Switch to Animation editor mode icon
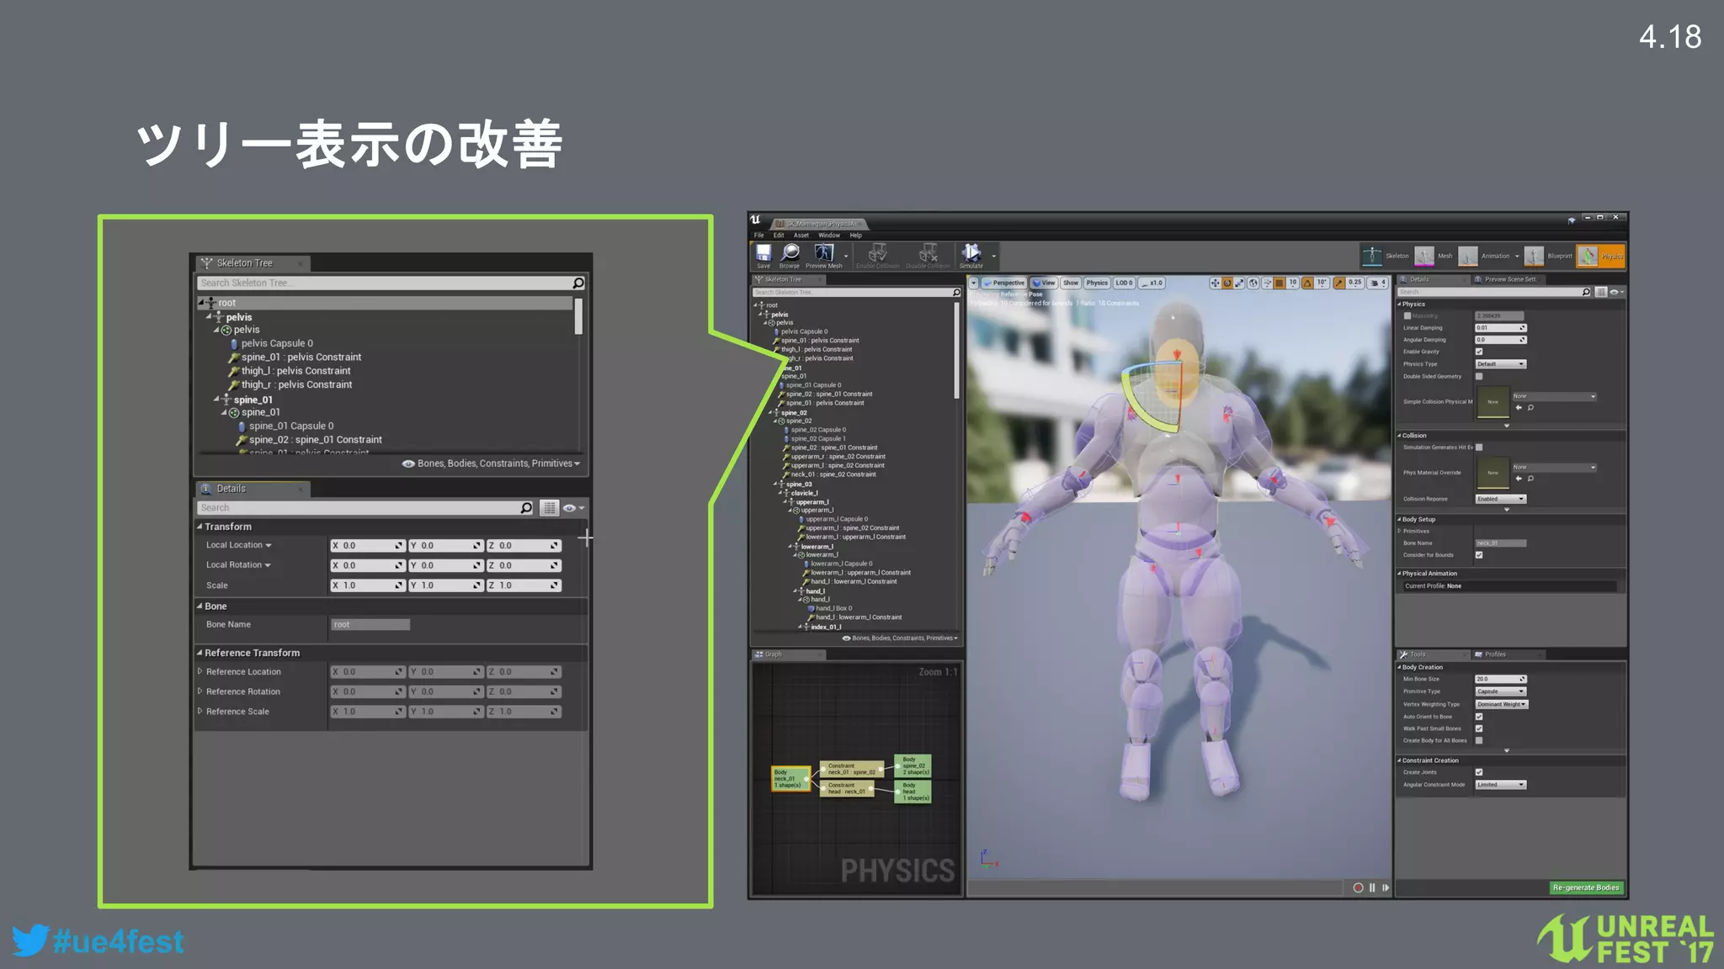Viewport: 1724px width, 969px height. click(x=1468, y=256)
